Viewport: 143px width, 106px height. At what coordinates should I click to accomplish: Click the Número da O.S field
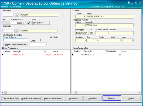point(18,23)
